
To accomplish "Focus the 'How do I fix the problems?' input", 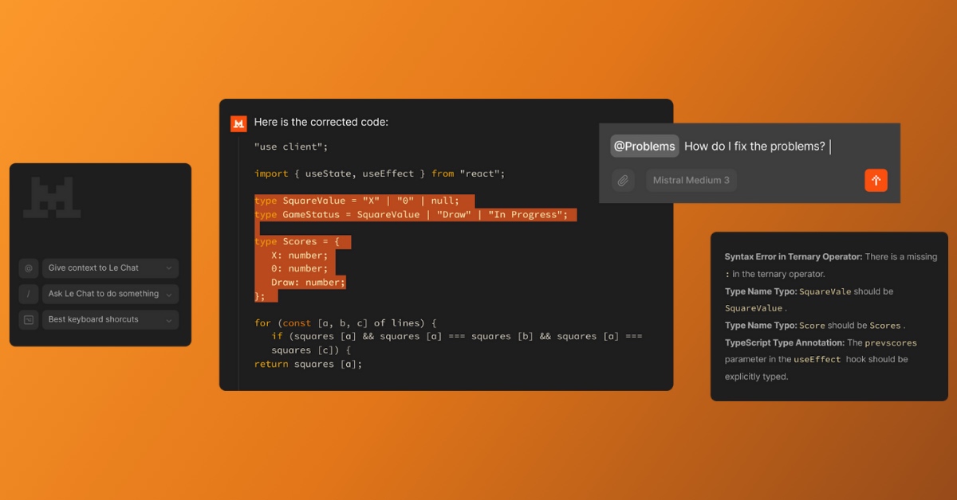I will (x=755, y=146).
